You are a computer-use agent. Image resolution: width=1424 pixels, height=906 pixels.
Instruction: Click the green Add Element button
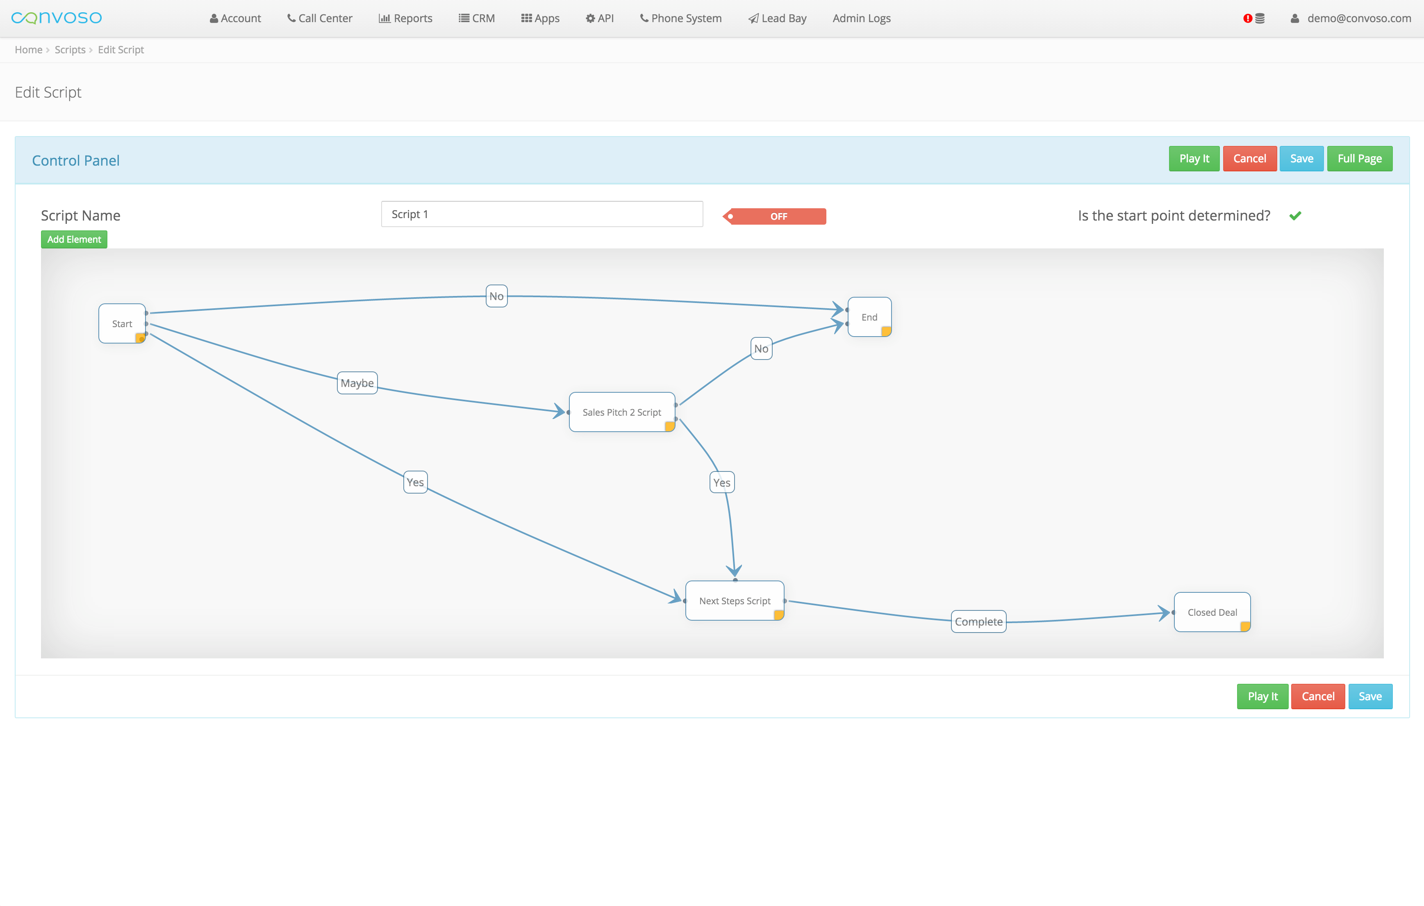[x=74, y=239]
